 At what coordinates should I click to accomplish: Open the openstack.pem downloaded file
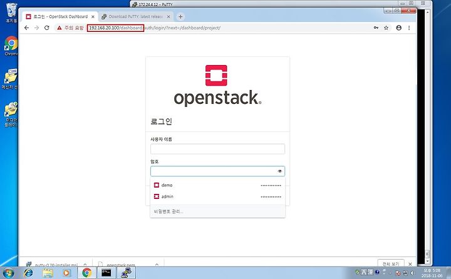point(121,265)
